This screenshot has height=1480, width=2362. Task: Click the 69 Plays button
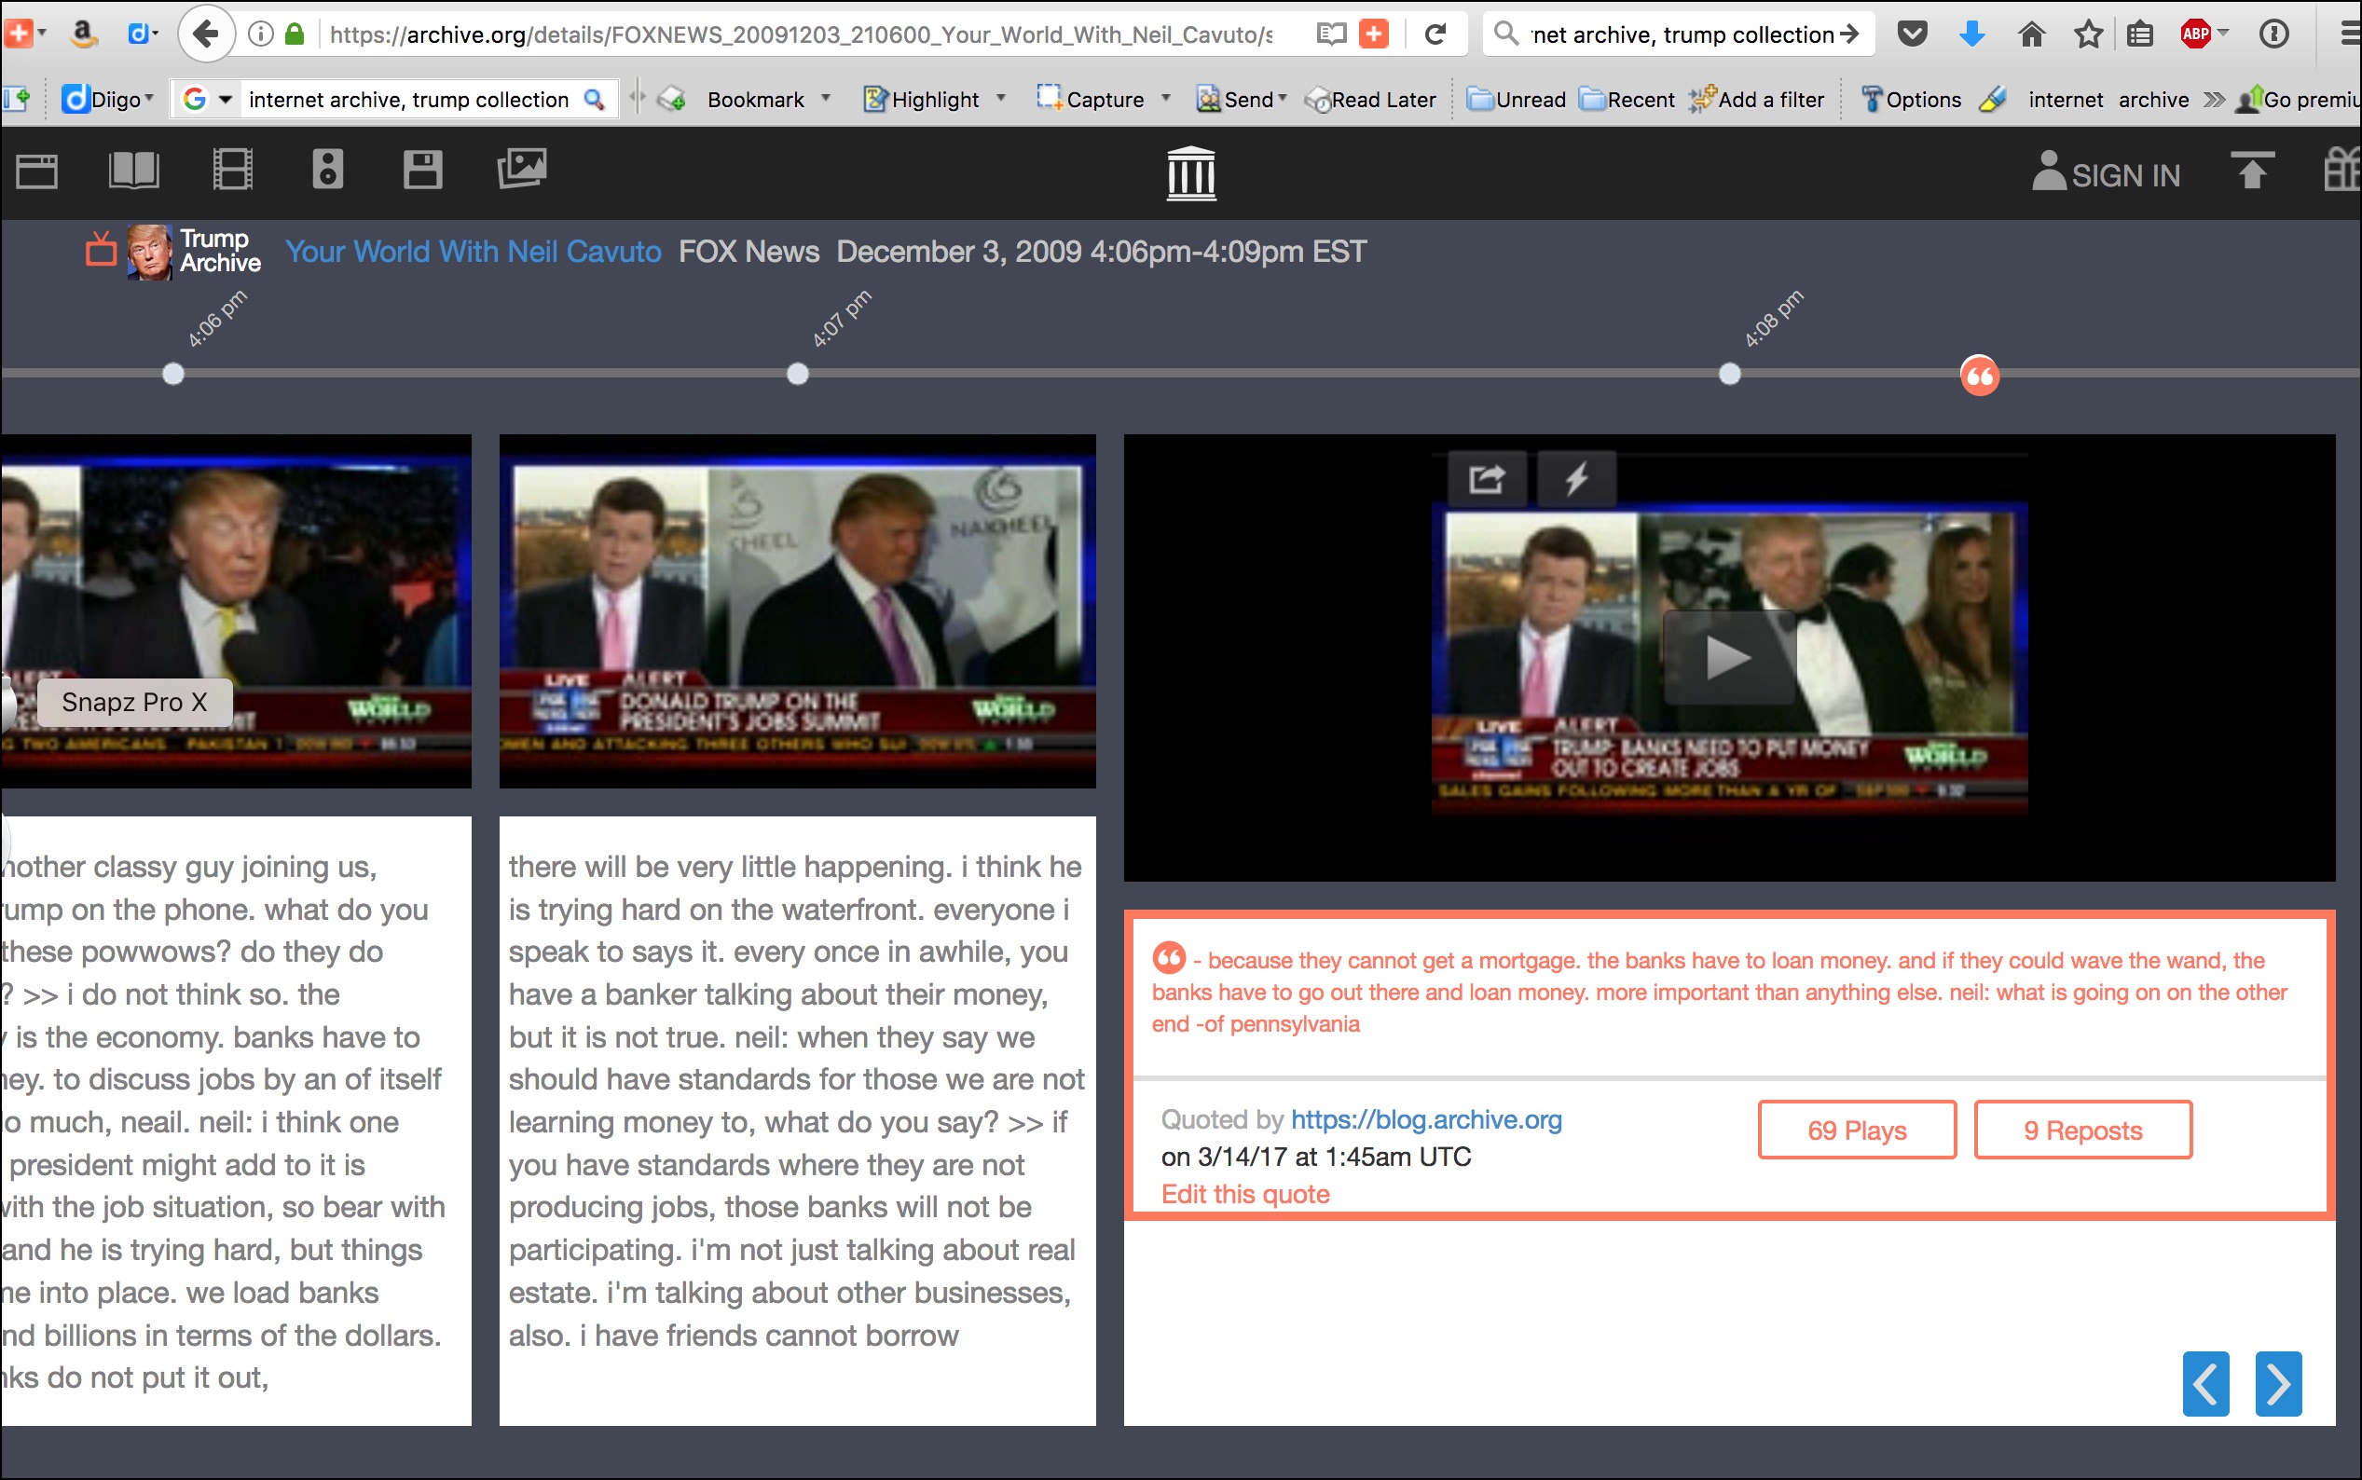point(1857,1130)
